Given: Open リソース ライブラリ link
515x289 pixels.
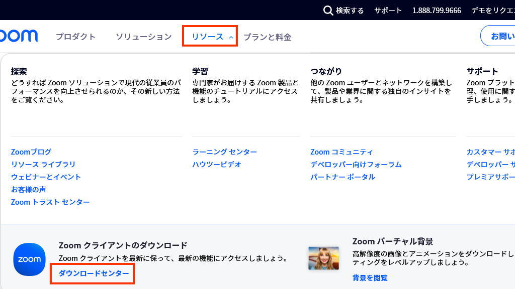Looking at the screenshot, I should pos(43,165).
